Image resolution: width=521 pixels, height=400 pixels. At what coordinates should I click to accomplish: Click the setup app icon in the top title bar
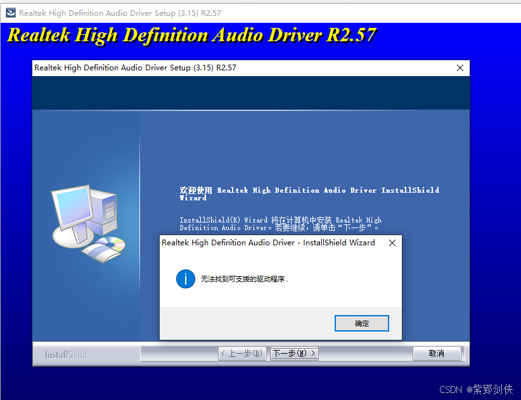[x=11, y=13]
